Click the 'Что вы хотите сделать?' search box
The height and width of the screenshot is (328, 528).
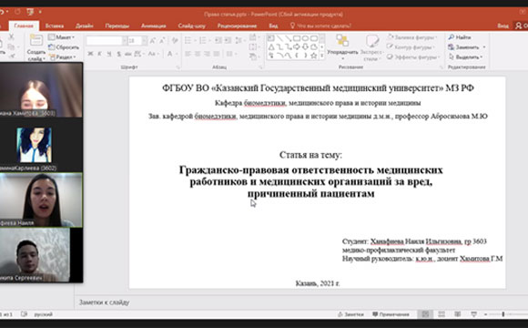pos(320,26)
